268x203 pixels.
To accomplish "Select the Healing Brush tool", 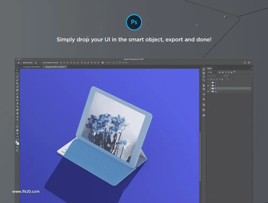I will tap(17, 90).
